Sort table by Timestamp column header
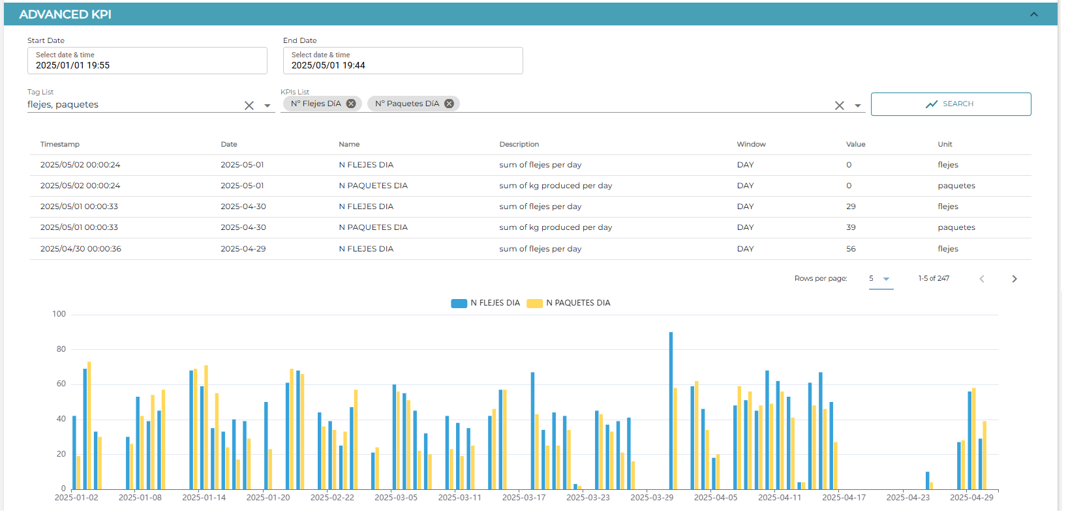Image resolution: width=1068 pixels, height=514 pixels. pyautogui.click(x=60, y=145)
